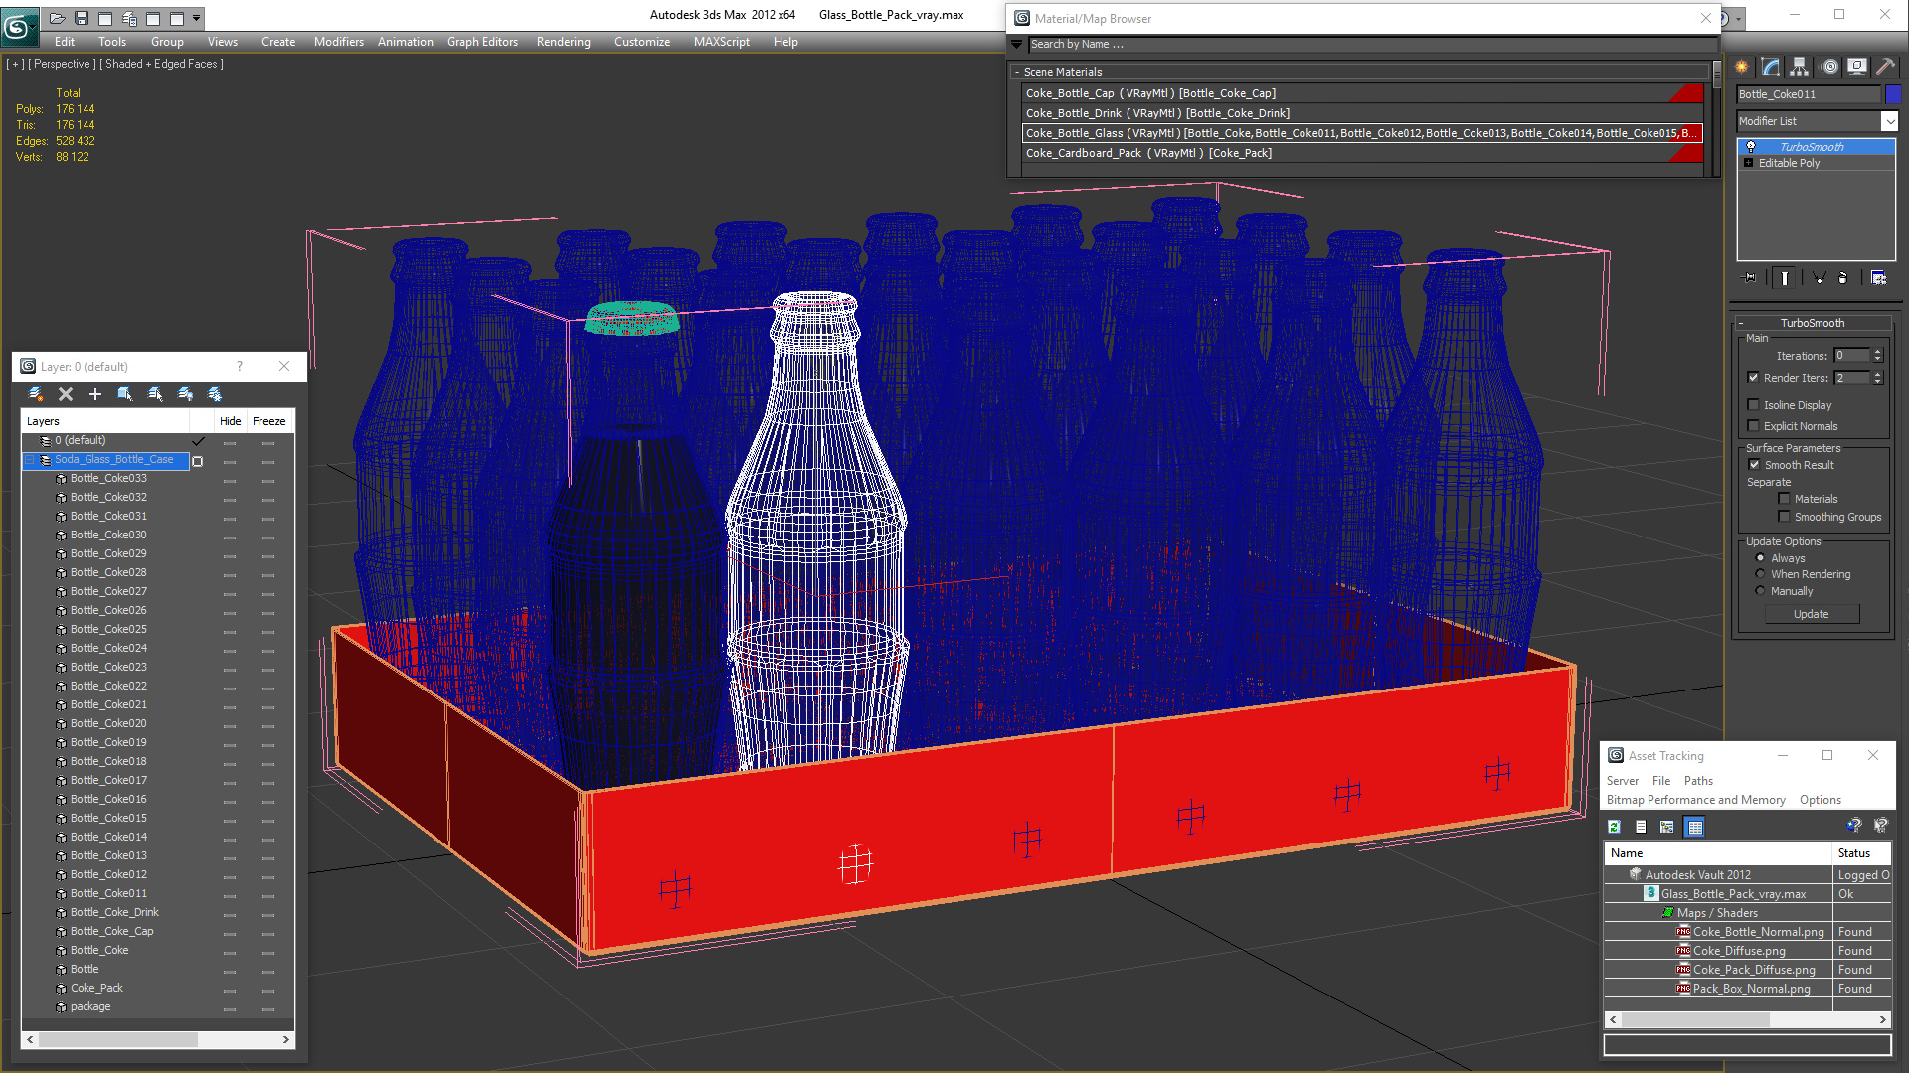Click the table view icon in Asset Tracking
The image size is (1909, 1073).
coord(1695,827)
